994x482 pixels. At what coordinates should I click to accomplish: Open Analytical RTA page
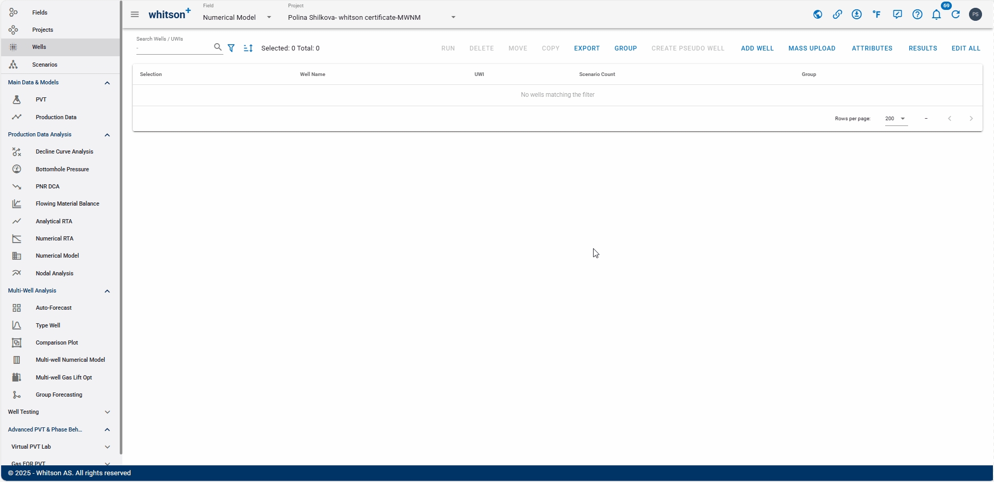pos(60,221)
